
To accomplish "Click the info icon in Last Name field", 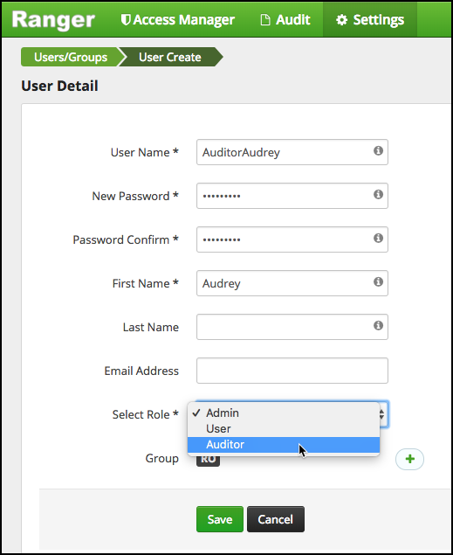I will [x=378, y=325].
